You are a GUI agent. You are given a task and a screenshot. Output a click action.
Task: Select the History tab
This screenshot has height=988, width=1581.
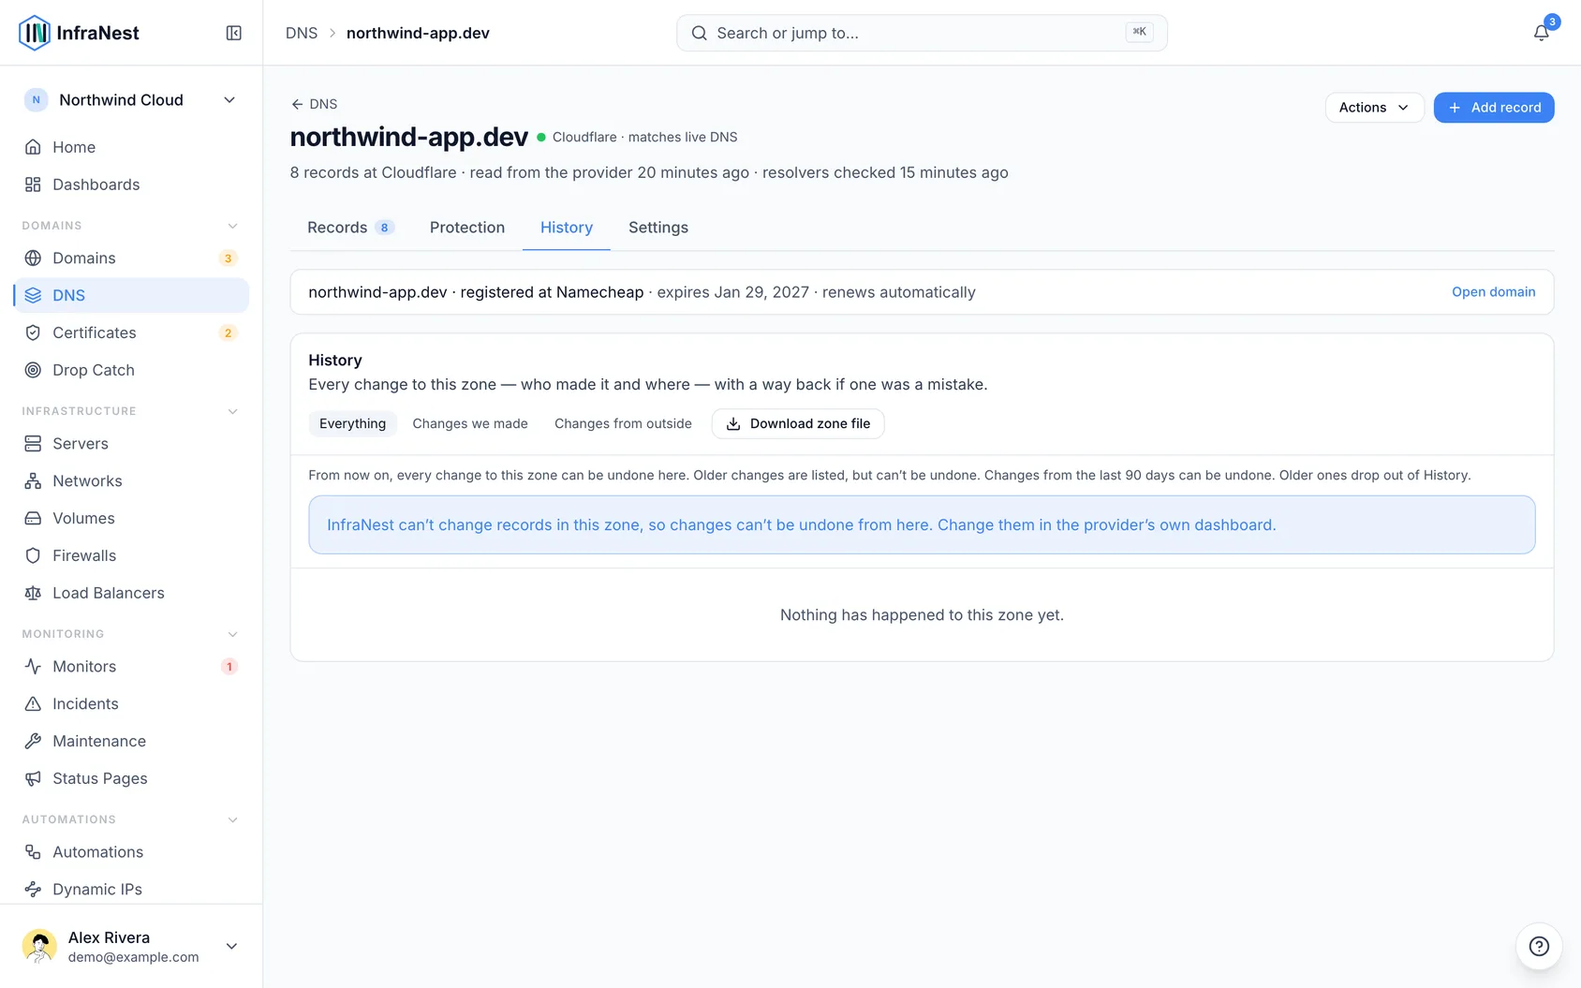(567, 228)
